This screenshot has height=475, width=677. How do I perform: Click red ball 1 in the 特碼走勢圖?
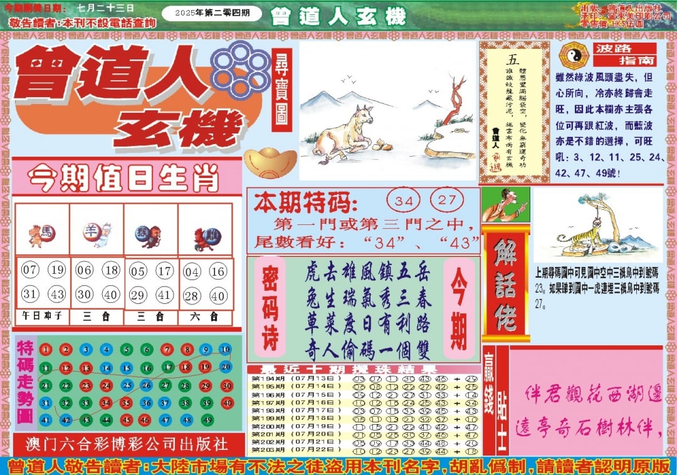click(46, 350)
